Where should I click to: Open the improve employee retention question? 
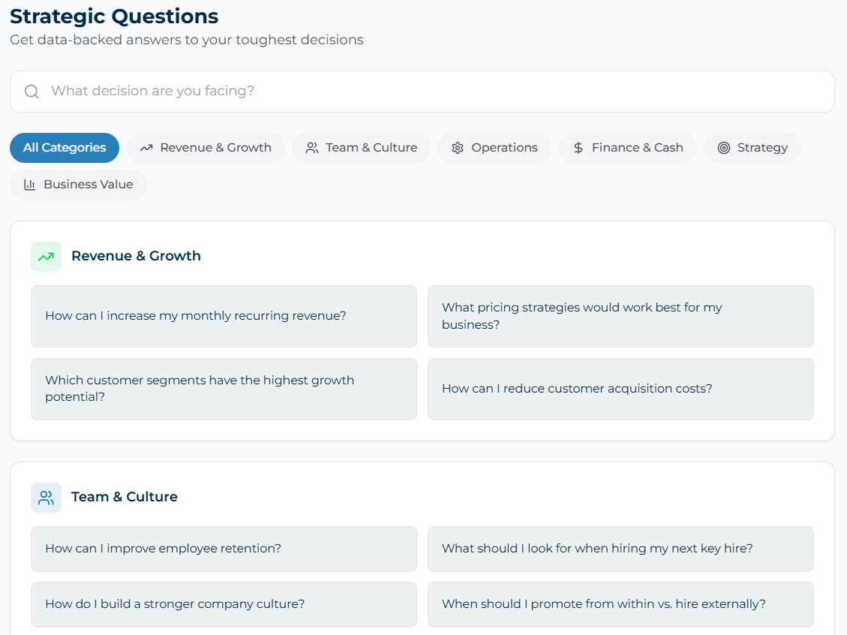tap(224, 549)
